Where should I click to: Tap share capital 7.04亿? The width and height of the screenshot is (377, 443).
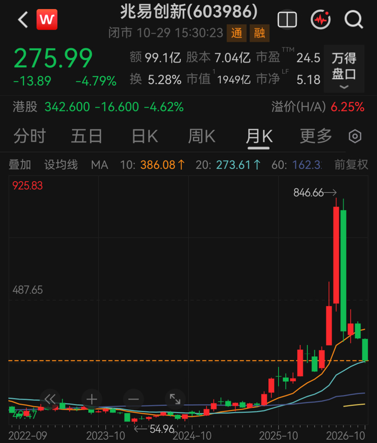(x=233, y=58)
